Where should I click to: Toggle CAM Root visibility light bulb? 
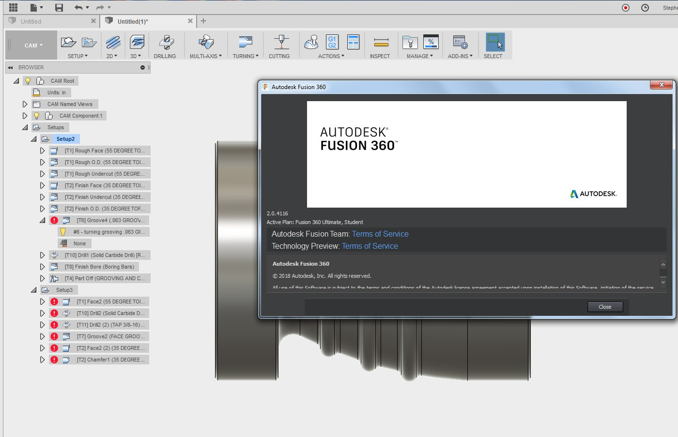coord(28,81)
